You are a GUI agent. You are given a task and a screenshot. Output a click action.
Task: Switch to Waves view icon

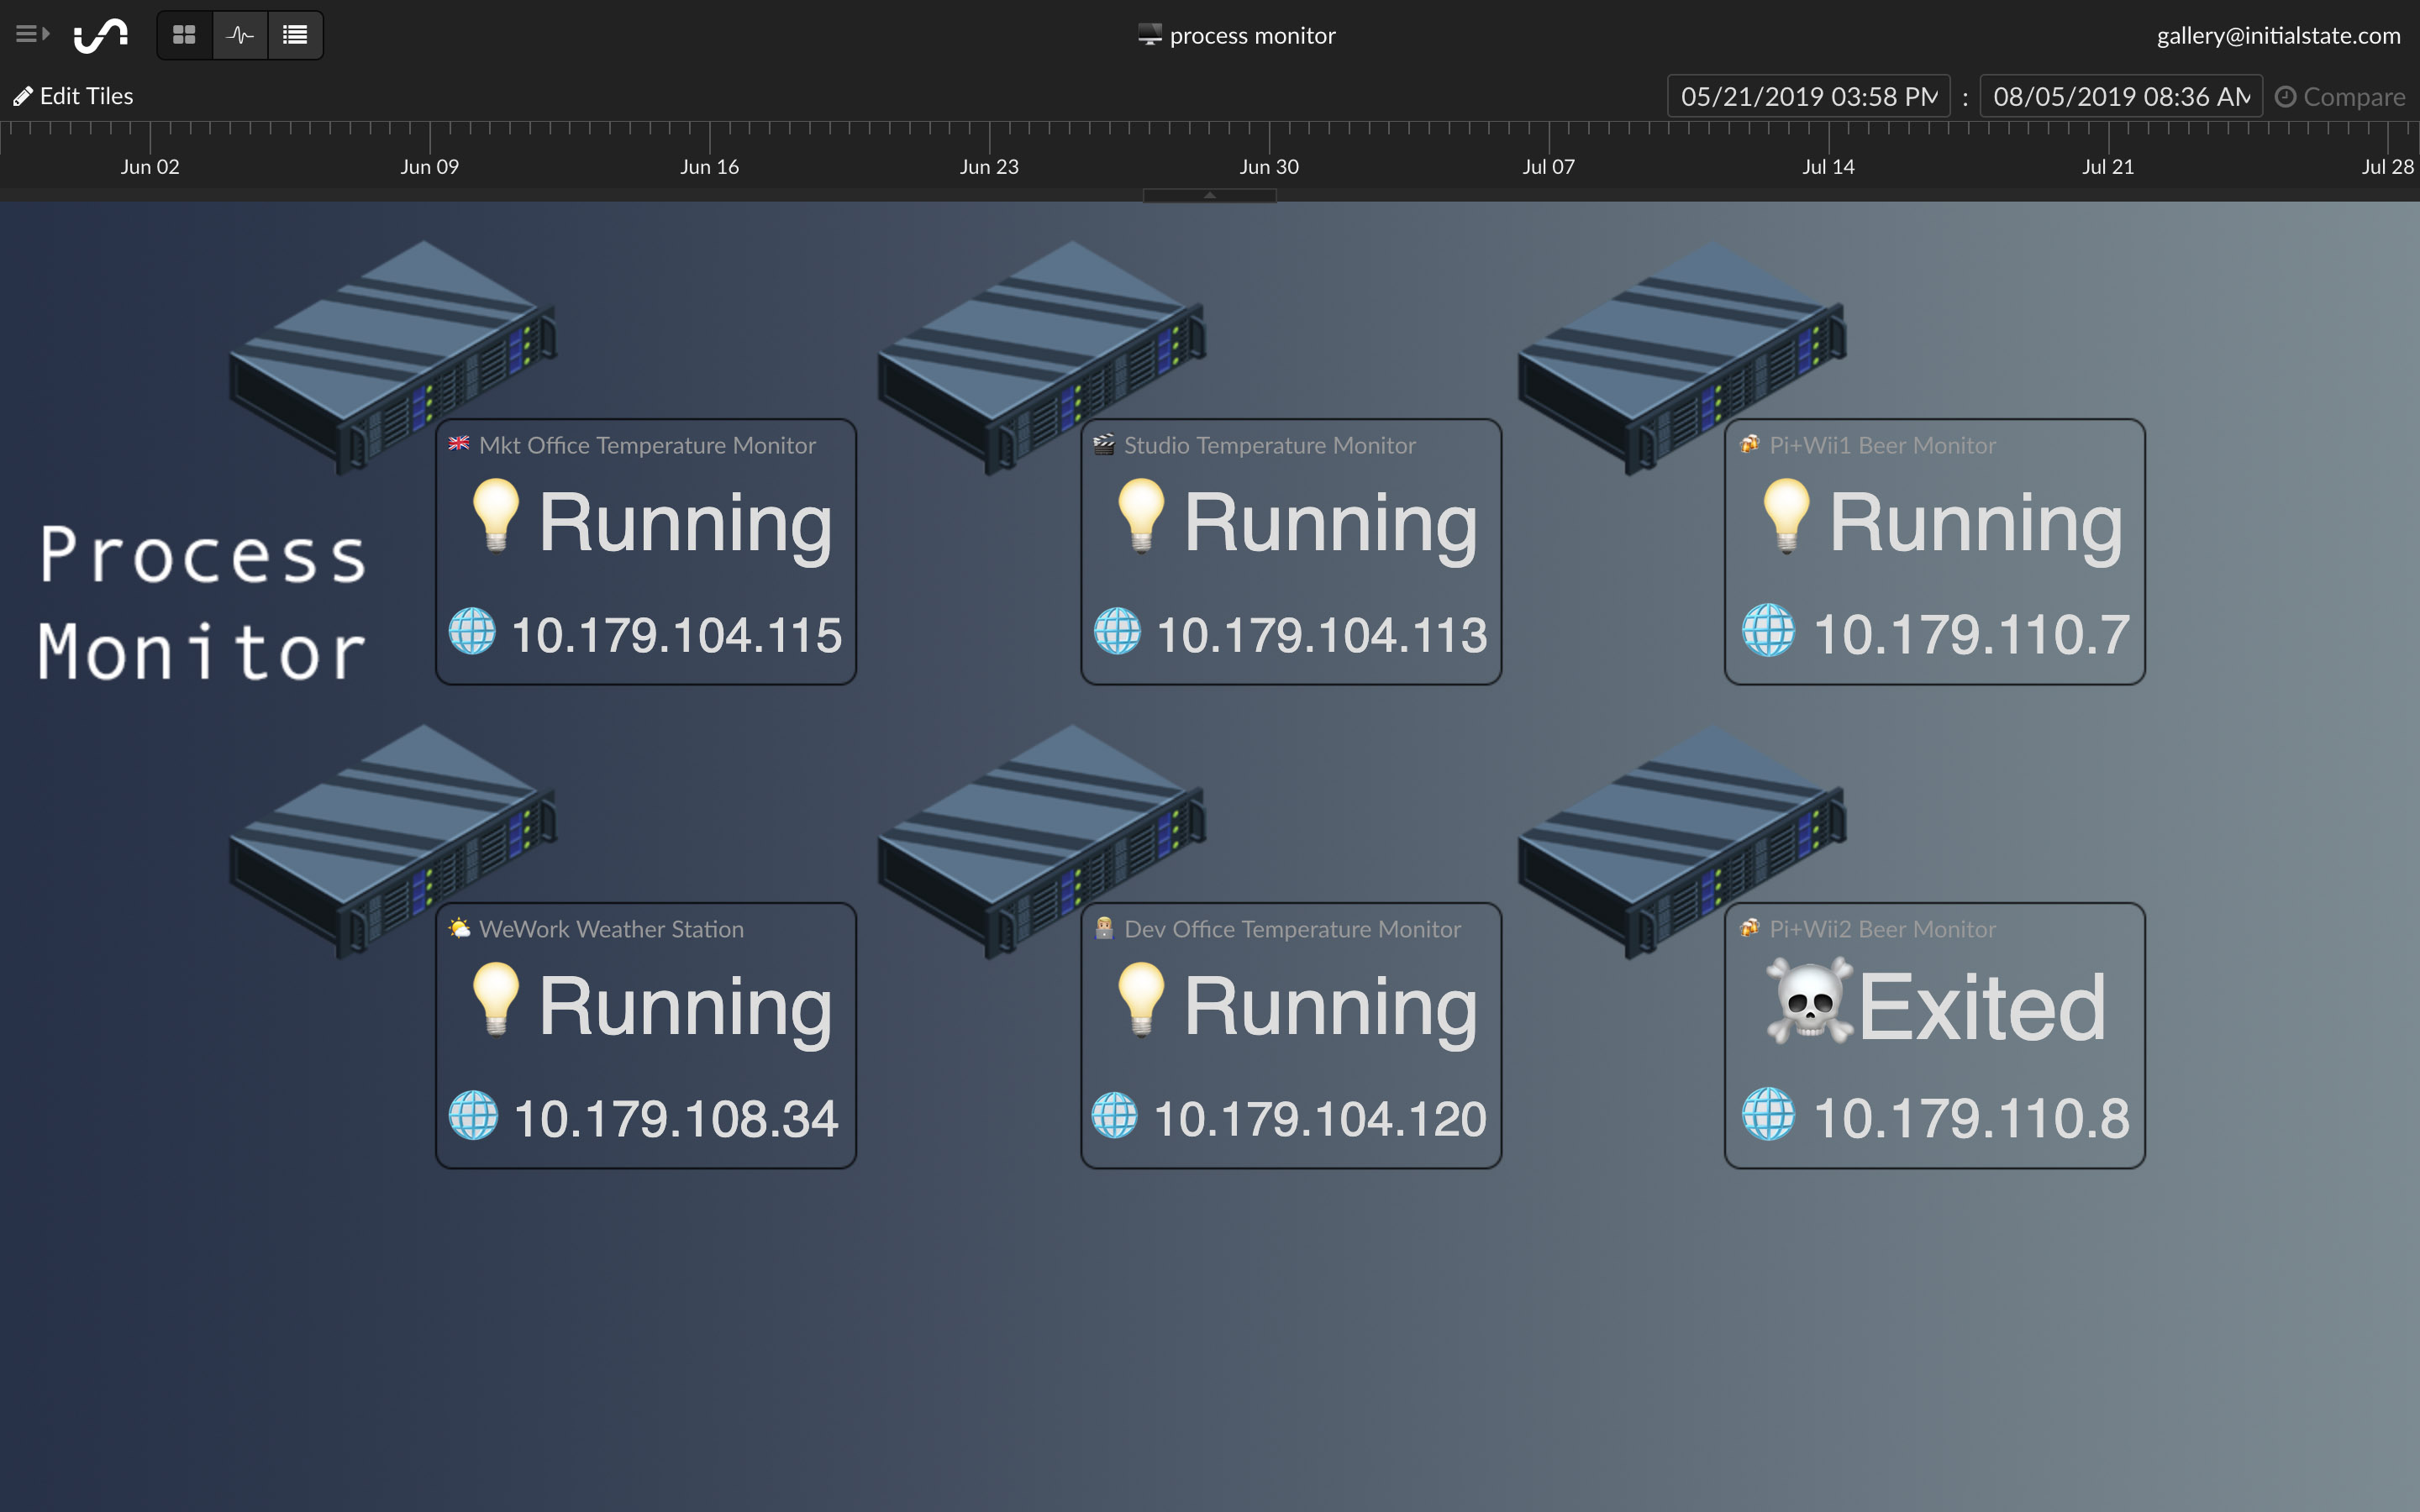pyautogui.click(x=240, y=36)
